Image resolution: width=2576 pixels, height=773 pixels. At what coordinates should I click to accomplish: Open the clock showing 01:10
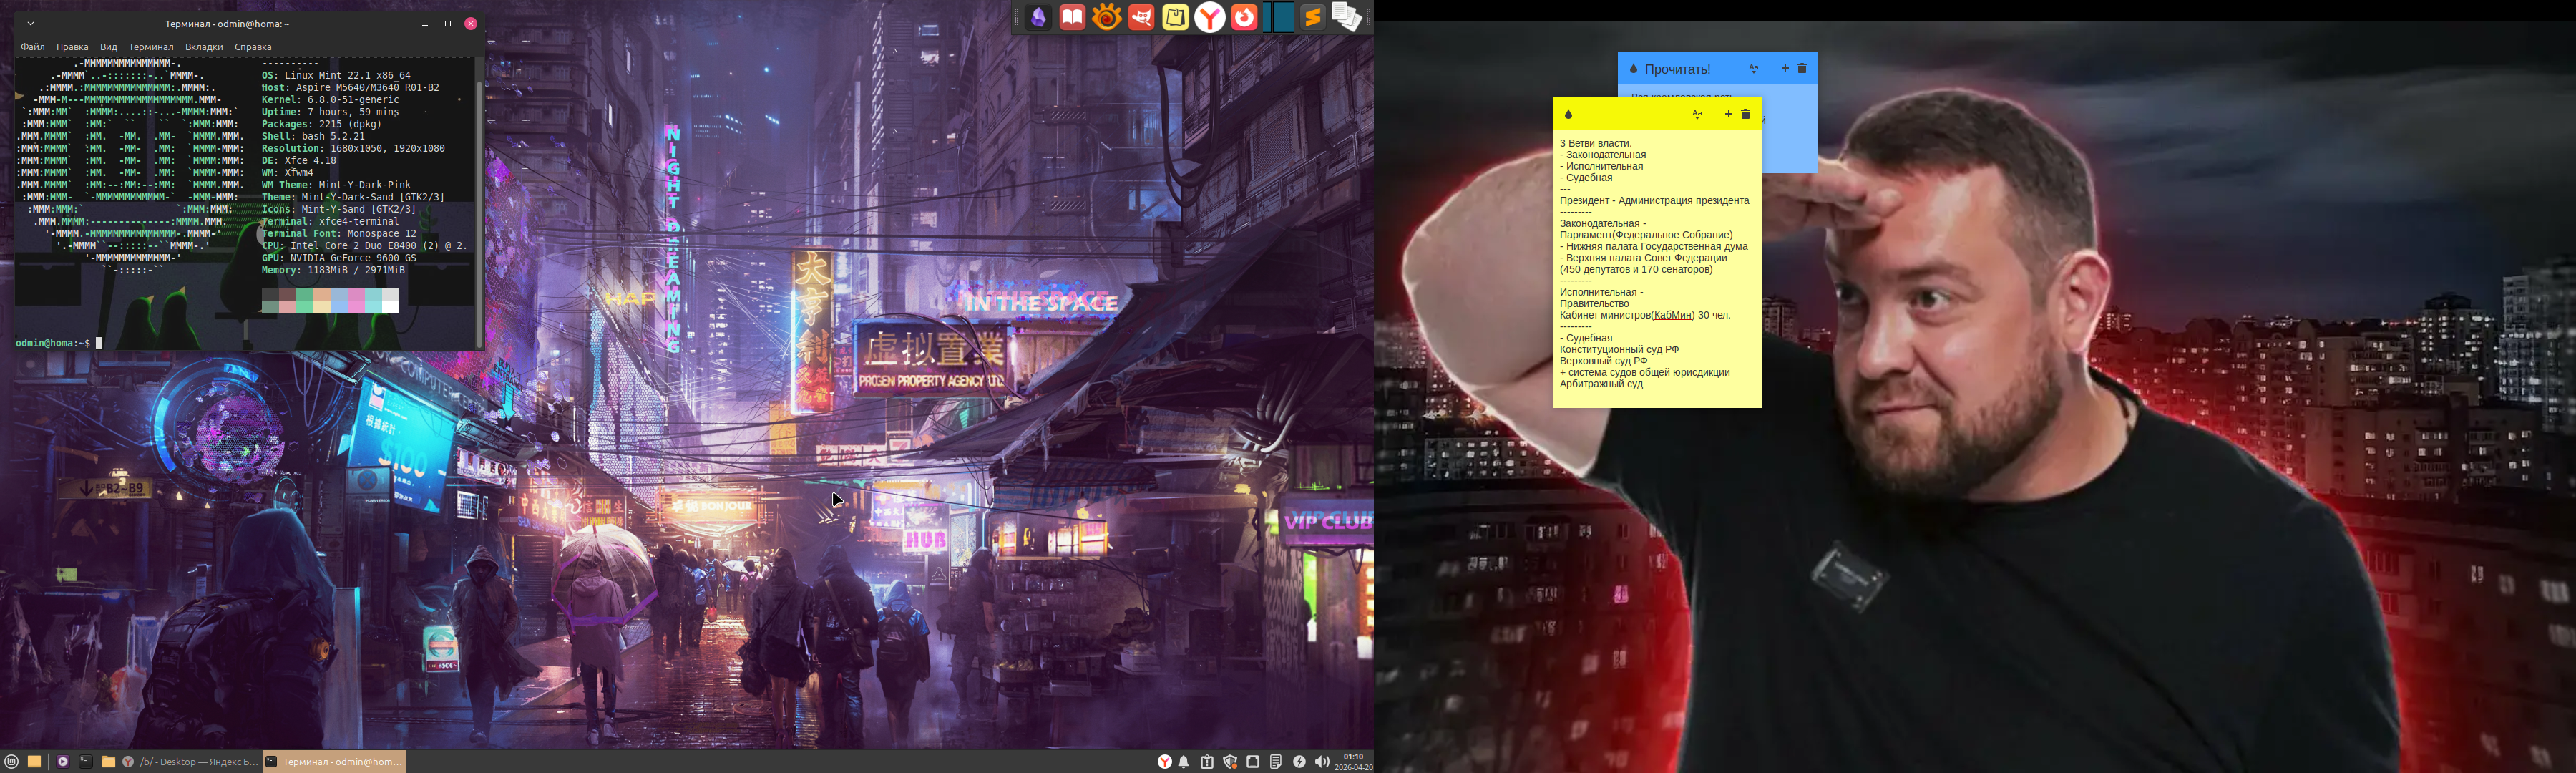(x=1353, y=762)
